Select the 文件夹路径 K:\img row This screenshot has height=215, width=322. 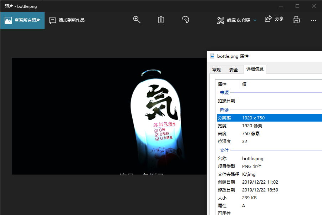[x=270, y=174]
